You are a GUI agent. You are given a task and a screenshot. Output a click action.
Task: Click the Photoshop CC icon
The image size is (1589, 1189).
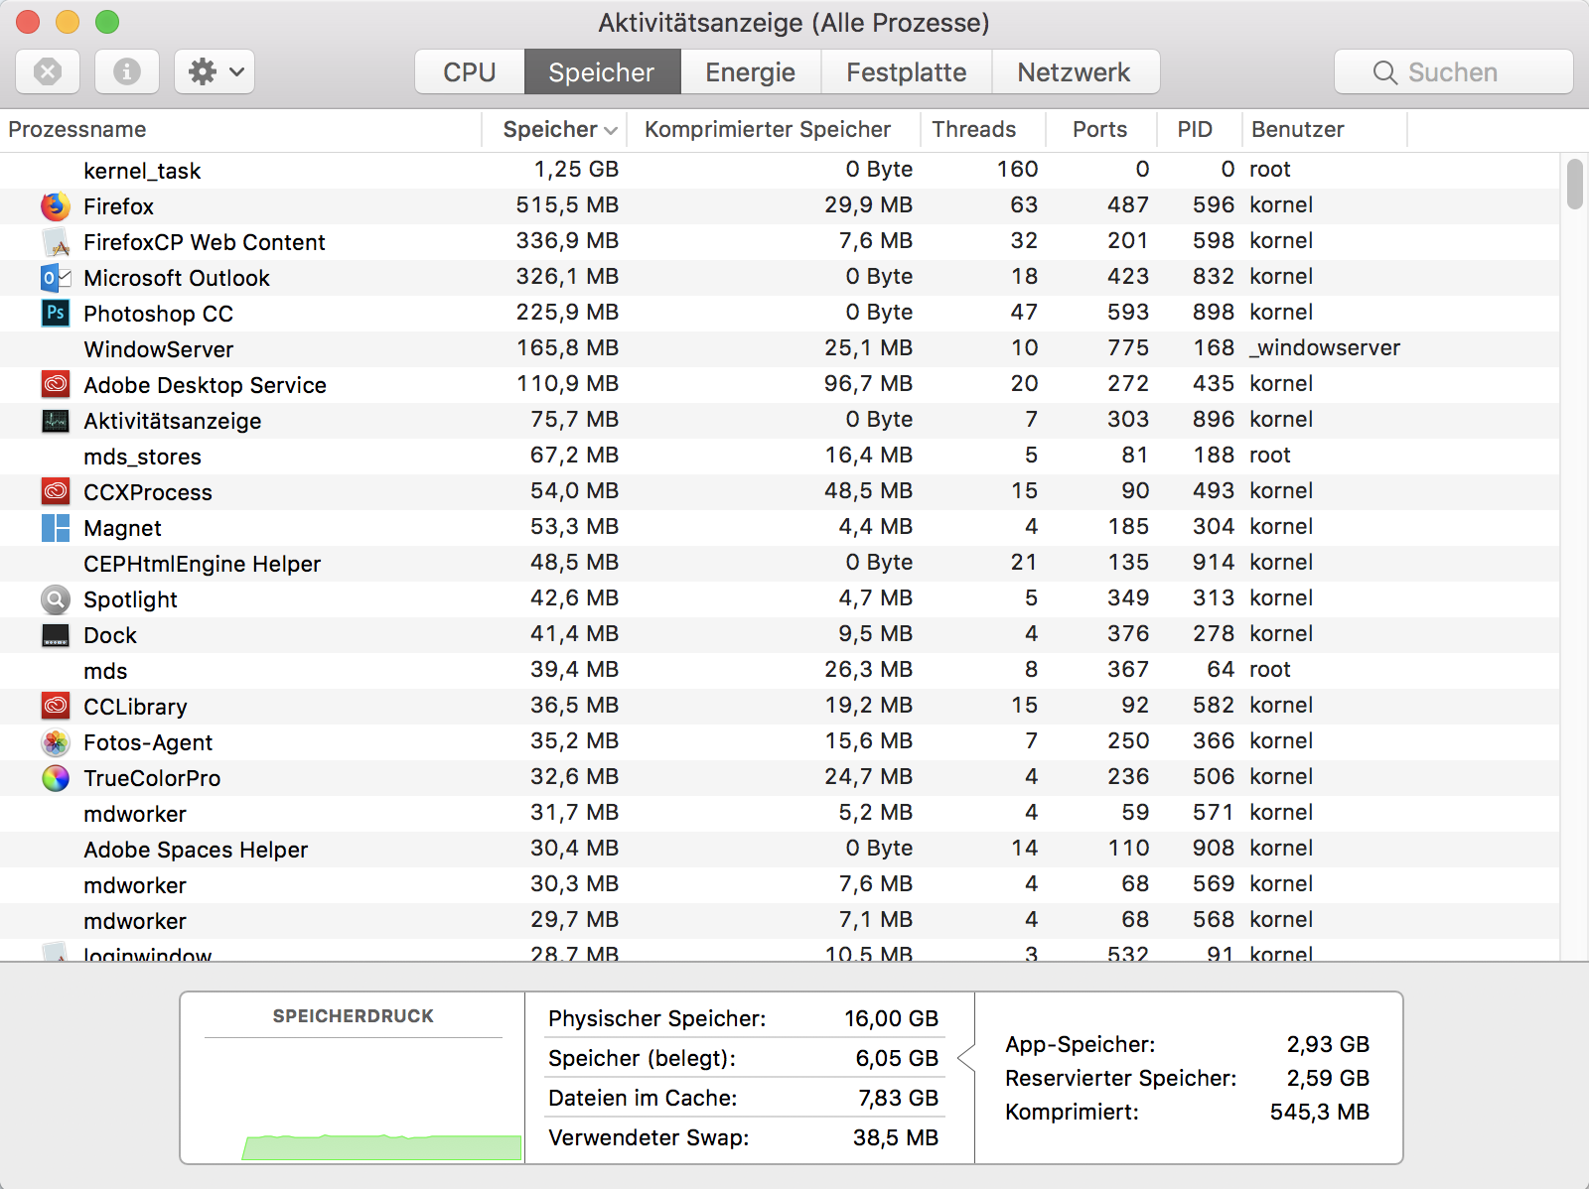56,314
